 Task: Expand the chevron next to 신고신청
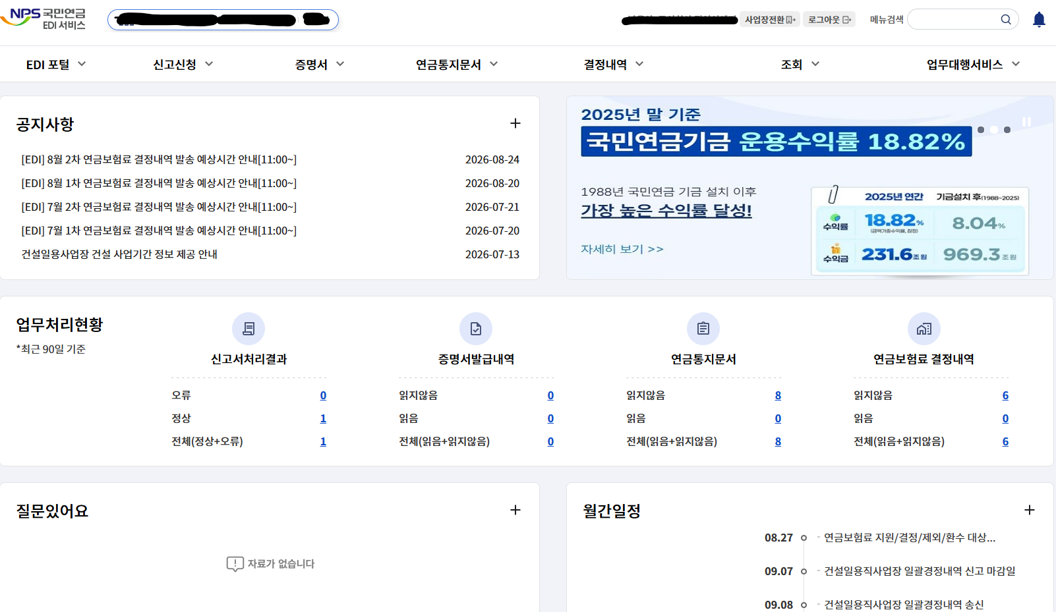pos(209,64)
